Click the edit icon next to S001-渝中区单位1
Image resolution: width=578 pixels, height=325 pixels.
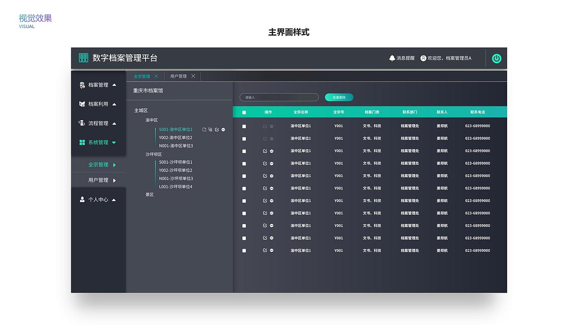[x=217, y=130]
